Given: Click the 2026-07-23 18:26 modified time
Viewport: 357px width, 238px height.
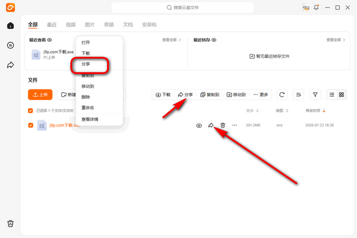Looking at the screenshot, I should click(320, 125).
